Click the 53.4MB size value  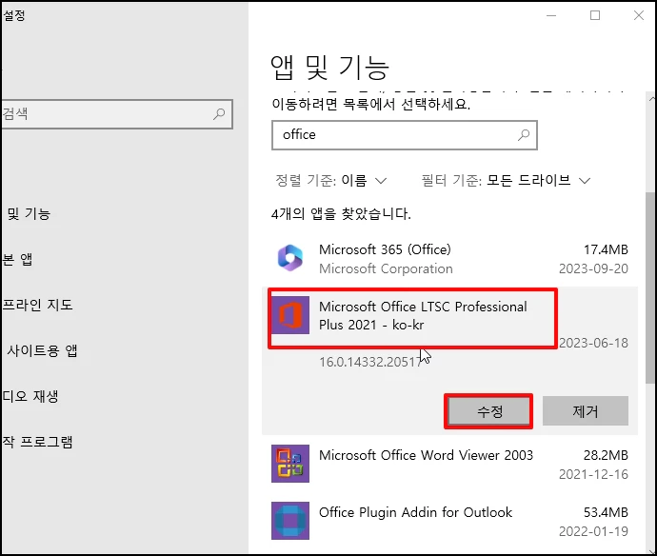(x=606, y=512)
